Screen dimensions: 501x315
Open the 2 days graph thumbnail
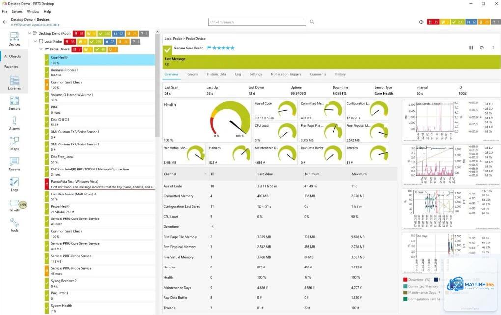[451, 165]
